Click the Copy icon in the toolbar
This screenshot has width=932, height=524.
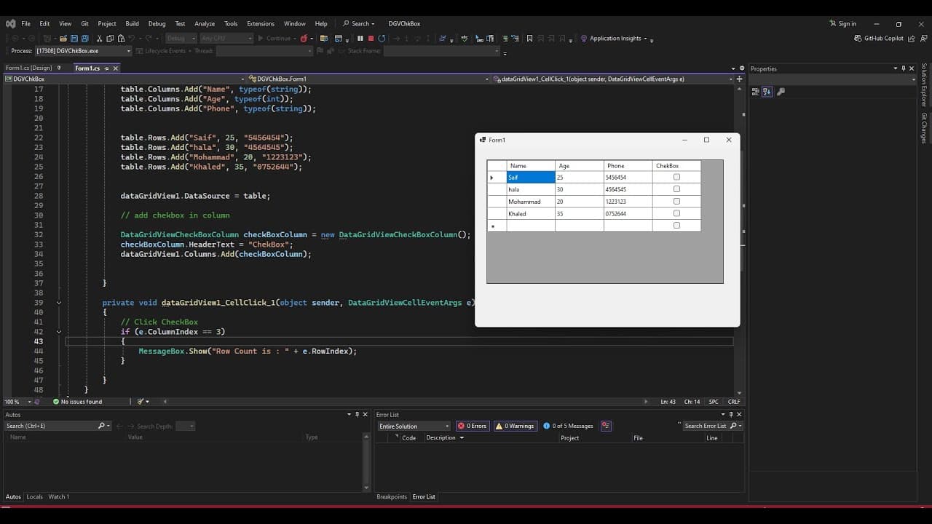pyautogui.click(x=110, y=38)
